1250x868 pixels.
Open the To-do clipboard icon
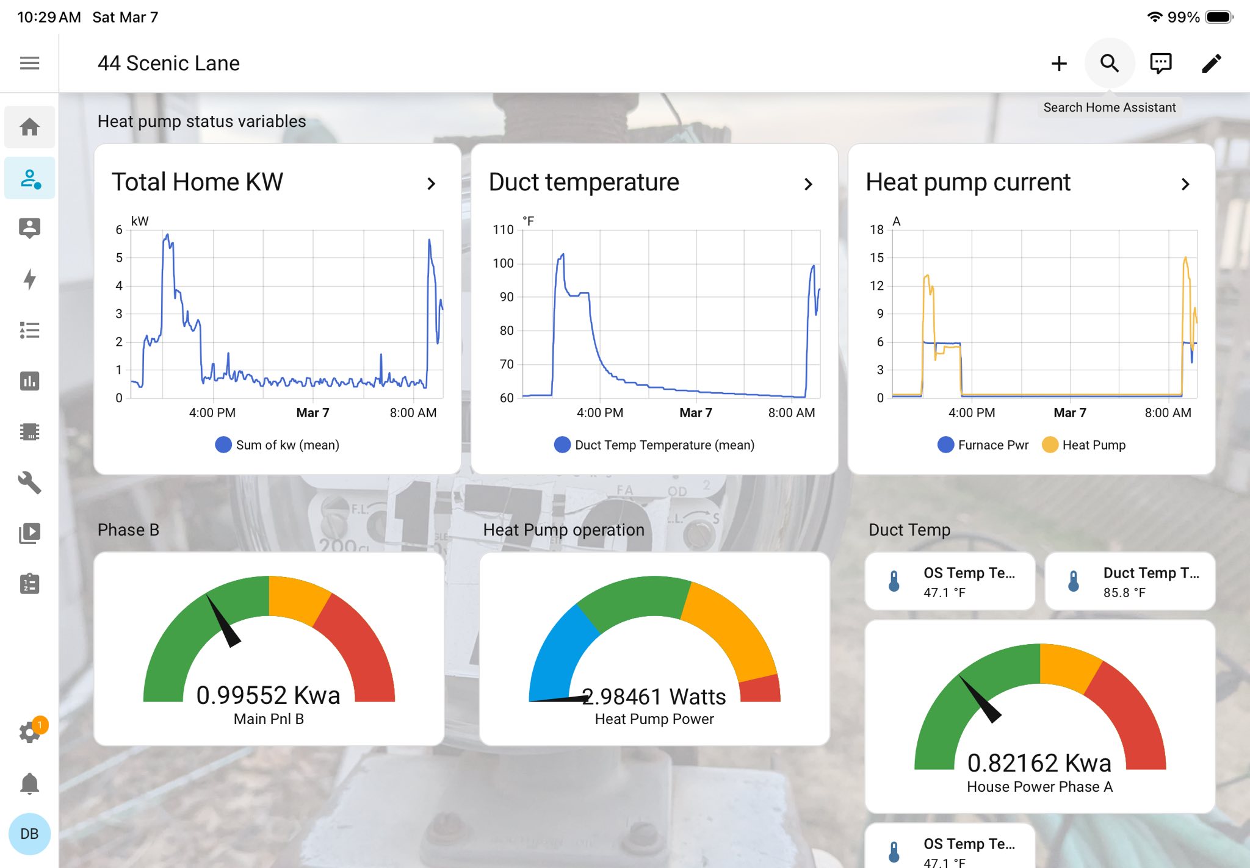tap(29, 584)
